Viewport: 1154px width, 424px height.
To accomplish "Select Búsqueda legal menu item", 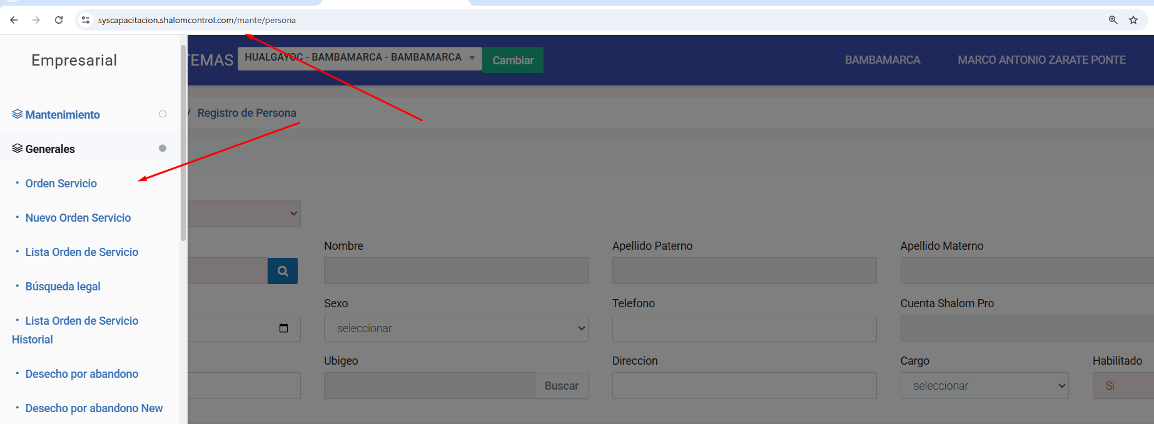I will [63, 287].
